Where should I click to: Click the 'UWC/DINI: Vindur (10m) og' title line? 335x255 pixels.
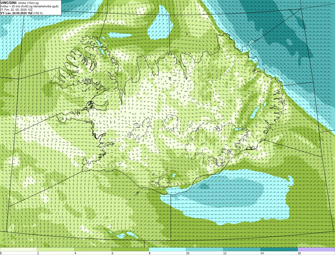click(20, 3)
